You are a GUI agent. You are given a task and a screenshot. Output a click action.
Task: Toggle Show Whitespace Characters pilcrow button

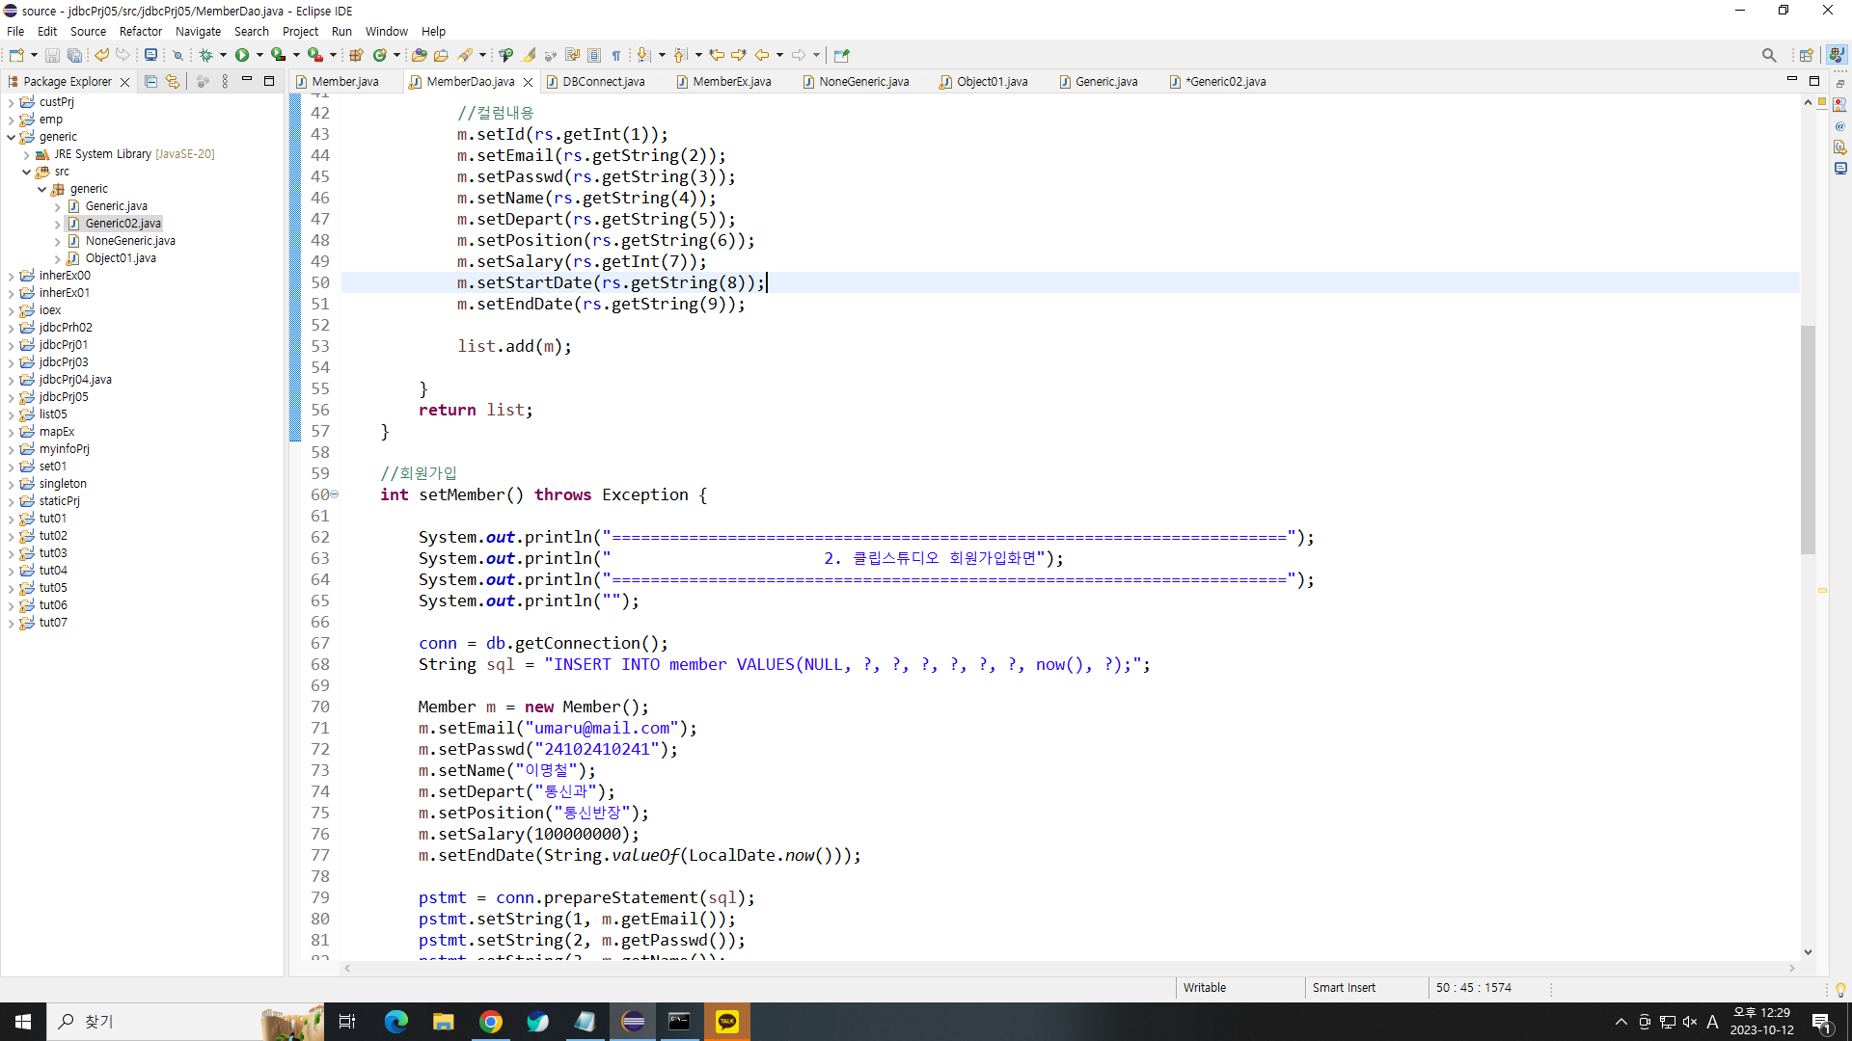click(x=616, y=55)
